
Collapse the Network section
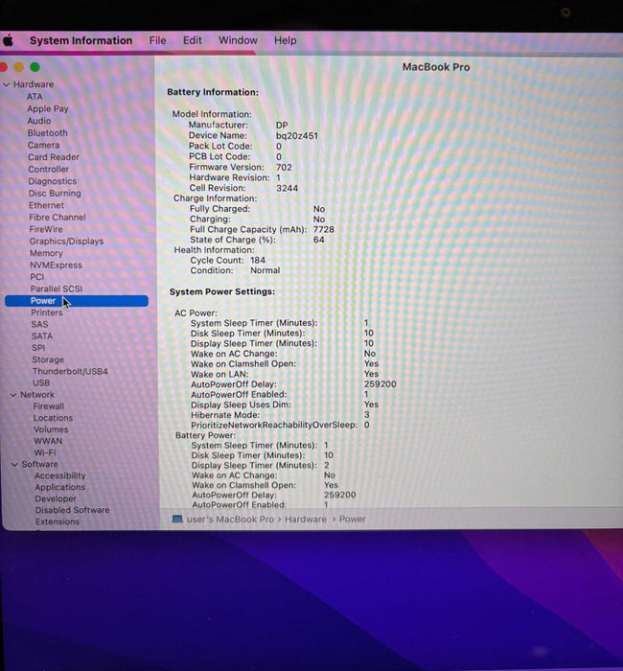coord(13,395)
